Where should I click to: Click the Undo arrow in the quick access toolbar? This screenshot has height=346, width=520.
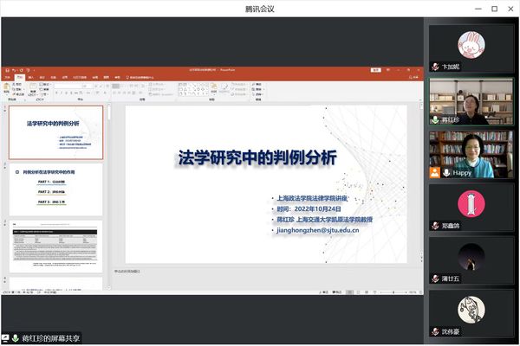coord(12,71)
